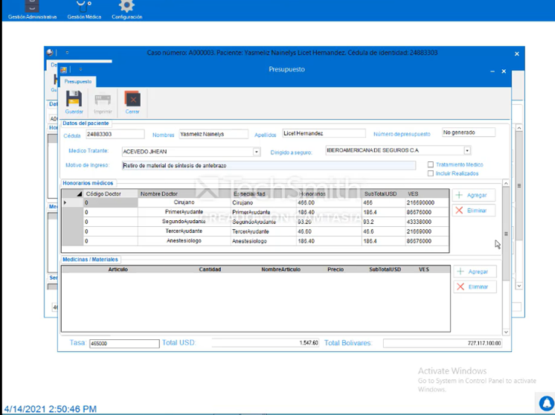Click the Total USD field
555x415 pixels.
pyautogui.click(x=266, y=343)
